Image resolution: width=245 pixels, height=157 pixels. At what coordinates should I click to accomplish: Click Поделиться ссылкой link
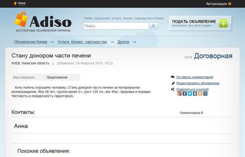[192, 89]
